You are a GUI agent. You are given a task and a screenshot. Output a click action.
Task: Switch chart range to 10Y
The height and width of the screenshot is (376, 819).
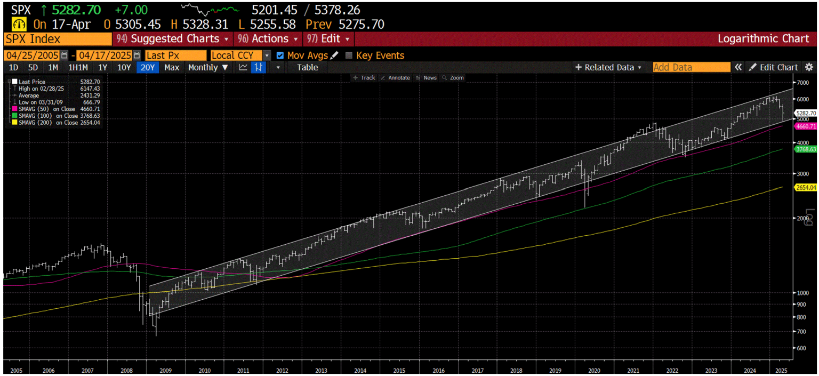(124, 67)
